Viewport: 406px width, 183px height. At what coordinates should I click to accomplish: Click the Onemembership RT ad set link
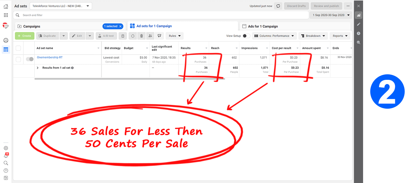(x=50, y=57)
